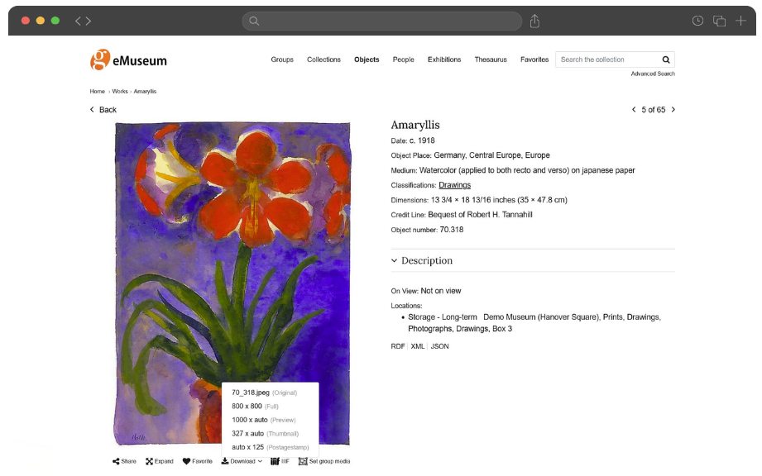Open the Exhibitions menu item

(x=444, y=59)
